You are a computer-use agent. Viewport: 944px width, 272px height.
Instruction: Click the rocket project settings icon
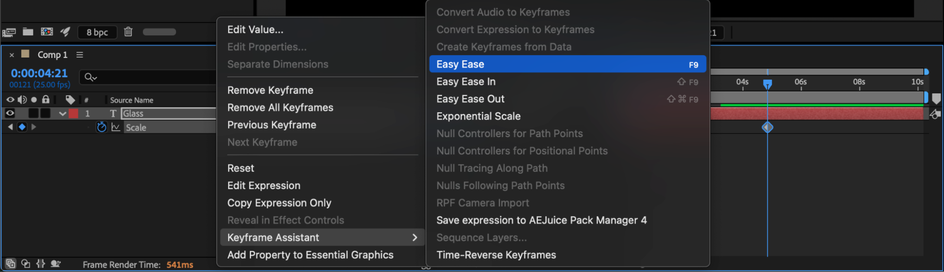tap(65, 32)
